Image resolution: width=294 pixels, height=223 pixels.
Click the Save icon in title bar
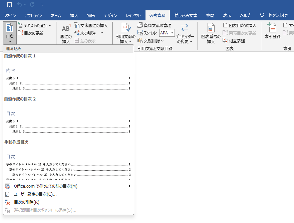[x=9, y=5]
